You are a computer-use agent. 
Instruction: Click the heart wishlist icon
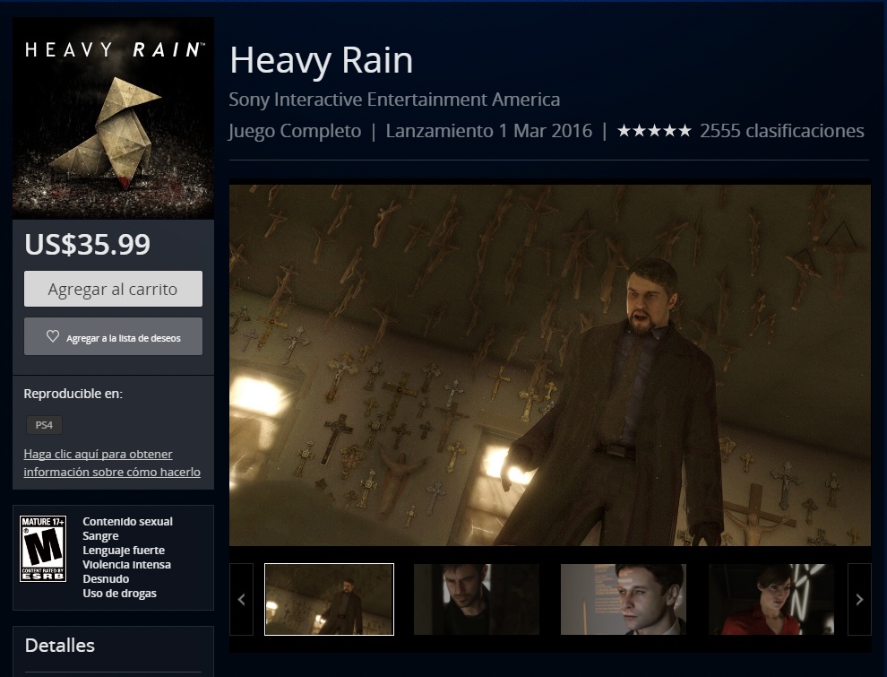[53, 336]
